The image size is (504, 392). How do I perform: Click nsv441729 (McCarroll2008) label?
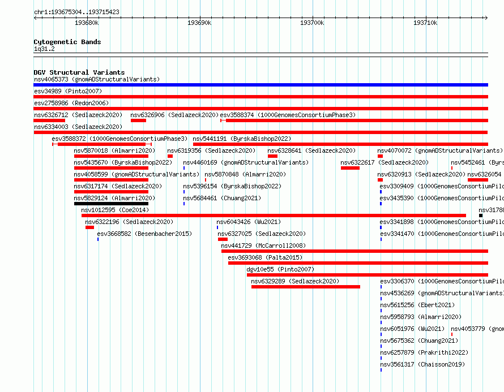263,245
